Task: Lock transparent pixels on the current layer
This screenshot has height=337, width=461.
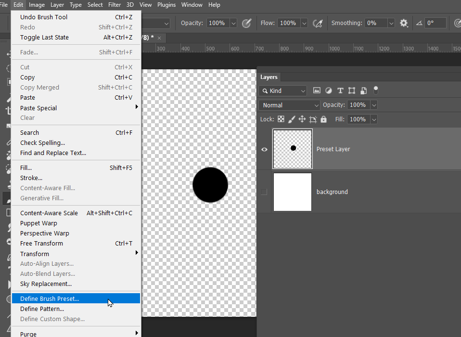Action: 281,119
